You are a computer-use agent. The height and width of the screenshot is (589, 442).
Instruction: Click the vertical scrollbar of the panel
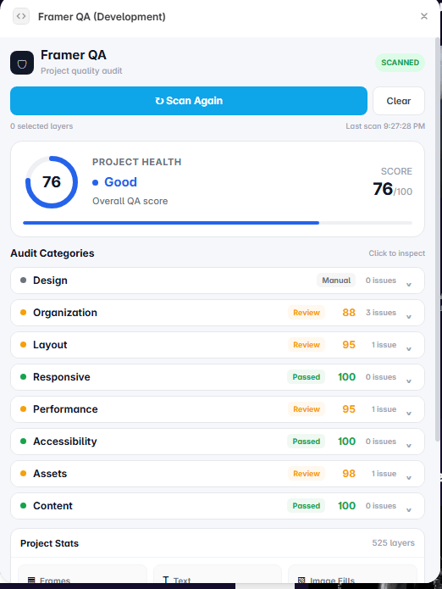click(437, 239)
